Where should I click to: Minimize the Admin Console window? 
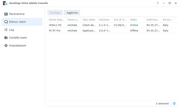point(164,3)
